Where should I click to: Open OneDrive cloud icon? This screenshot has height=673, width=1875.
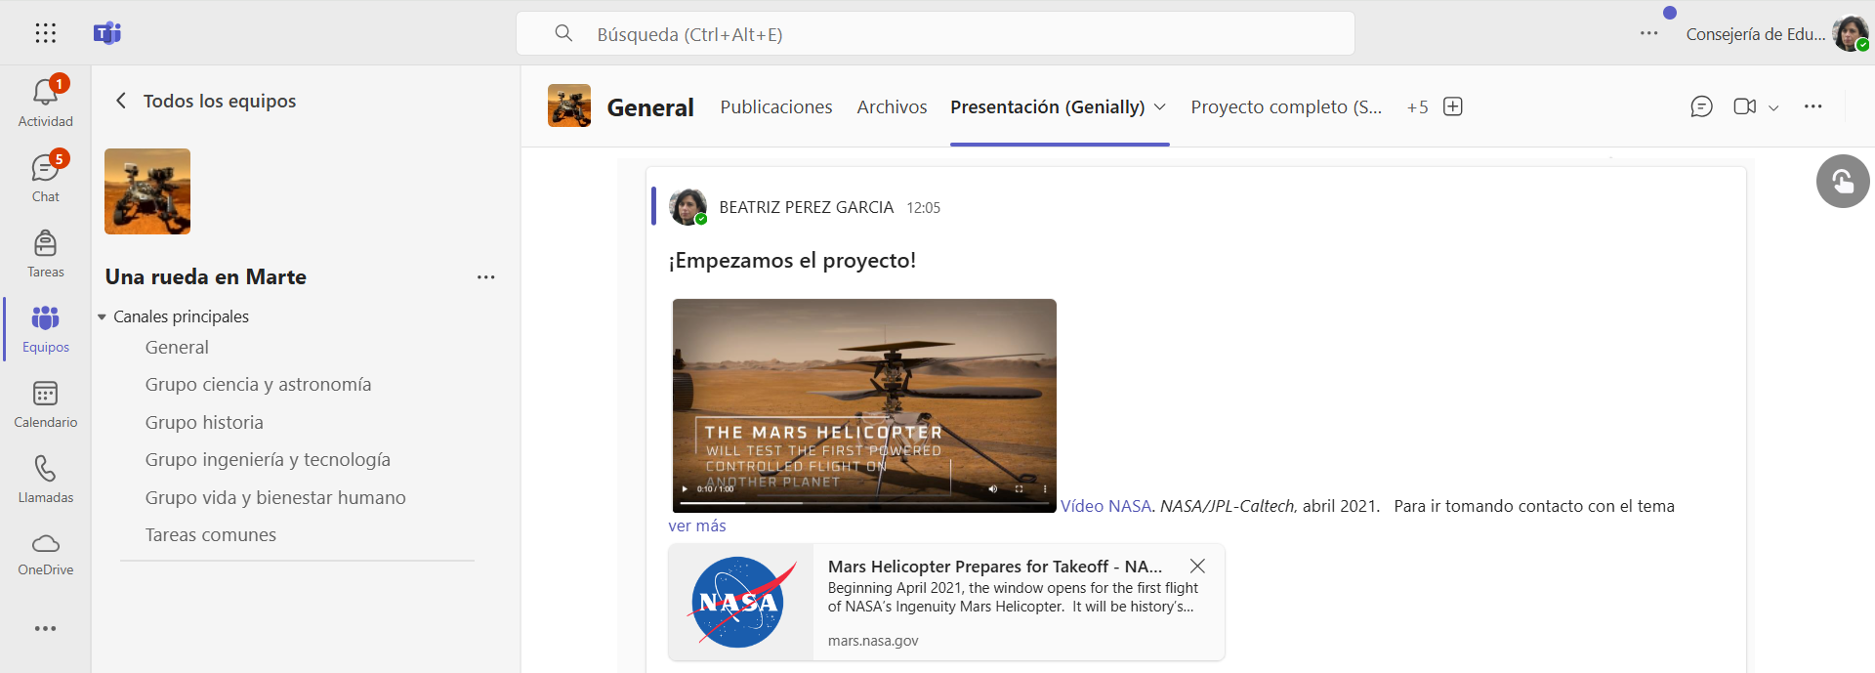pos(46,553)
